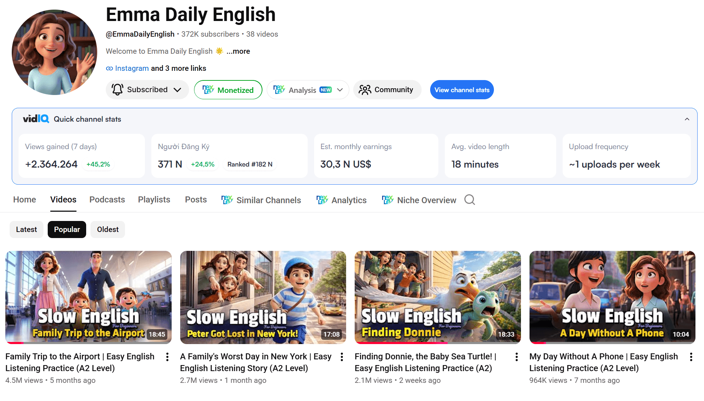
Task: Open options menu for Family Trip to the Airport video
Action: 167,357
